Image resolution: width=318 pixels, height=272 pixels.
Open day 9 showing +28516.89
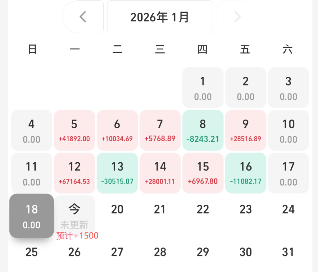pyautogui.click(x=246, y=130)
